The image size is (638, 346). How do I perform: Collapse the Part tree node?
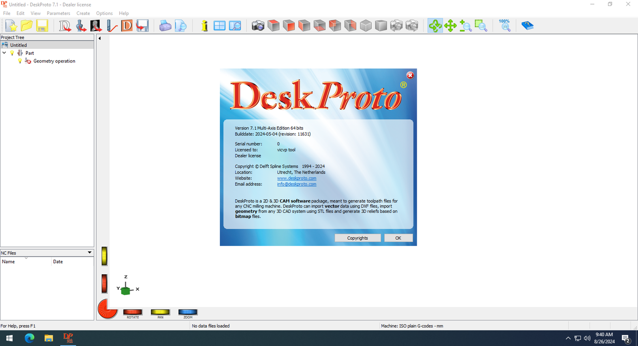[4, 53]
